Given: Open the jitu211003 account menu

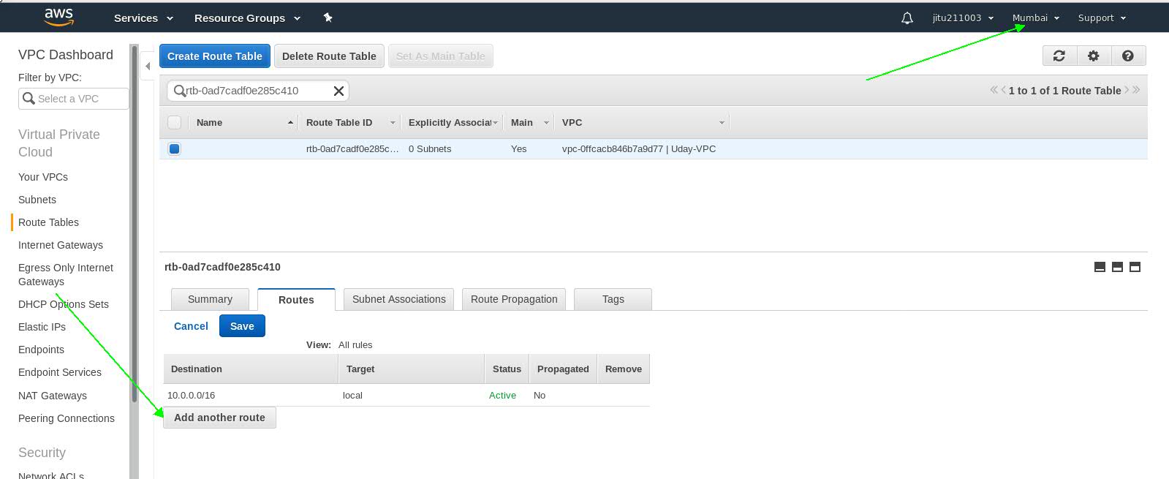Looking at the screenshot, I should [963, 18].
